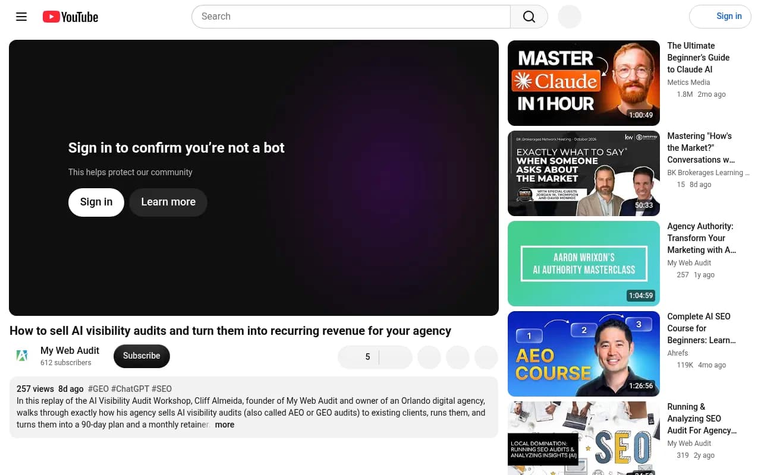Open the "Master Claude in 1 Hour" thumbnail
Viewport: 761px width, 475px height.
coord(584,83)
